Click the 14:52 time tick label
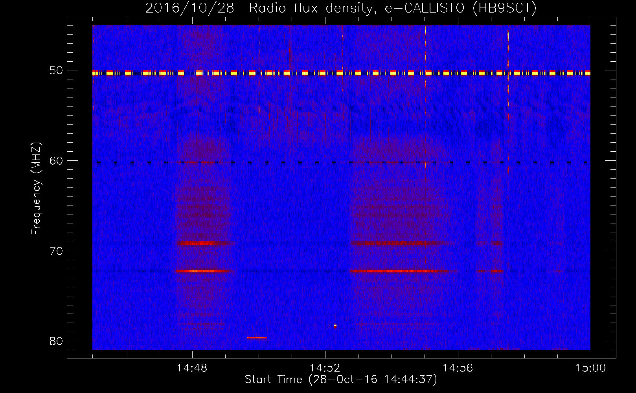This screenshot has width=636, height=393. (325, 368)
